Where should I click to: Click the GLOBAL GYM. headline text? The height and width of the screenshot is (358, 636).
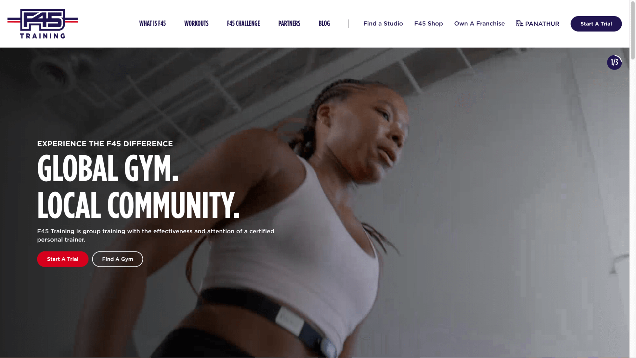pos(108,168)
